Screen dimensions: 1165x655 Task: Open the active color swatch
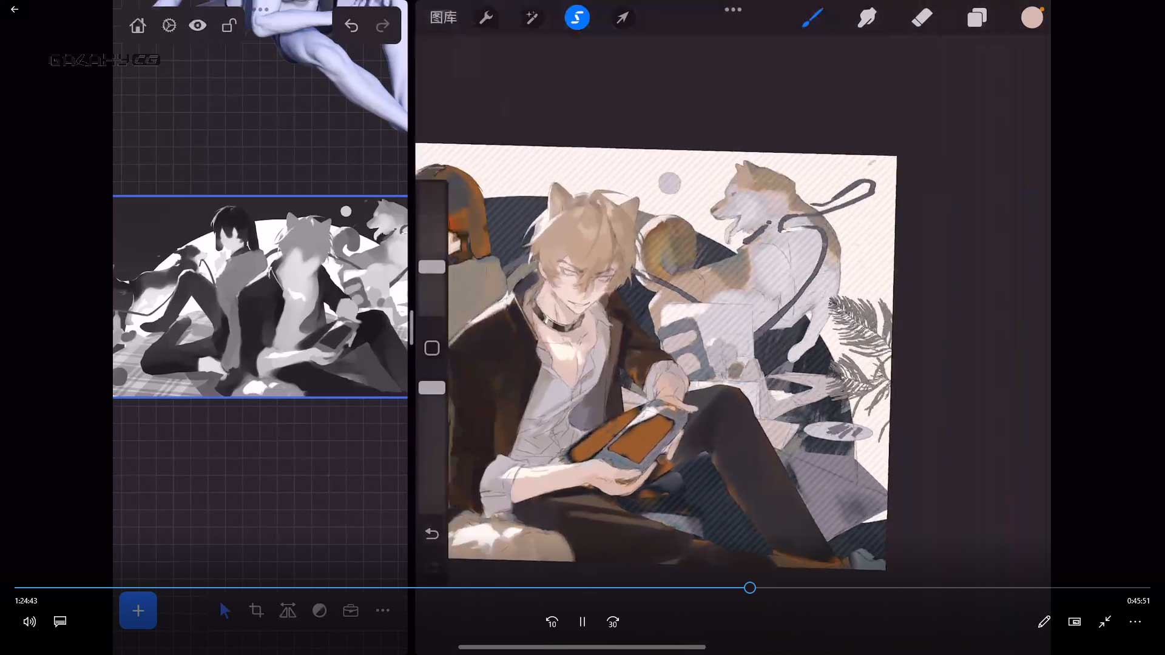(x=1032, y=18)
